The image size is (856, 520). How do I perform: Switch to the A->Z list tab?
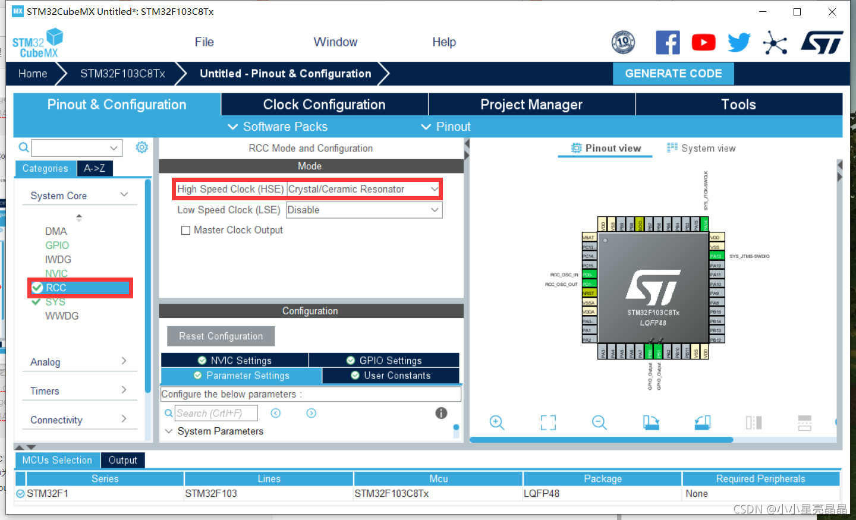[95, 168]
